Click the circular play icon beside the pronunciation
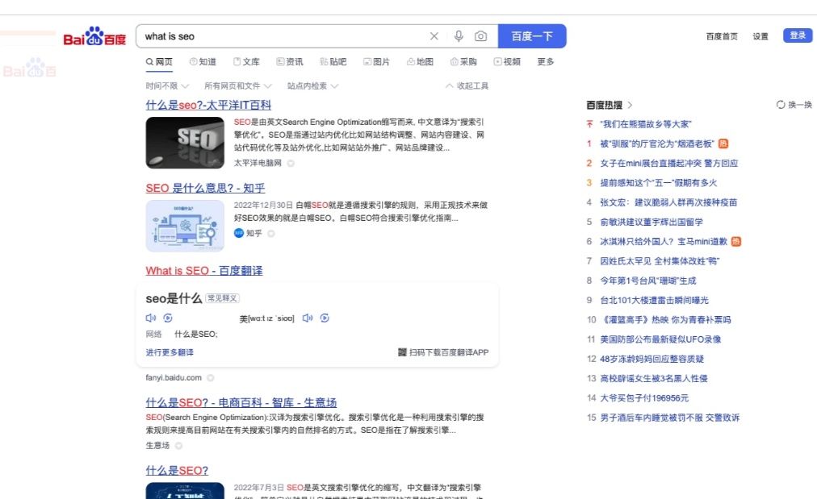Viewport: 817px width, 499px height. (x=325, y=318)
